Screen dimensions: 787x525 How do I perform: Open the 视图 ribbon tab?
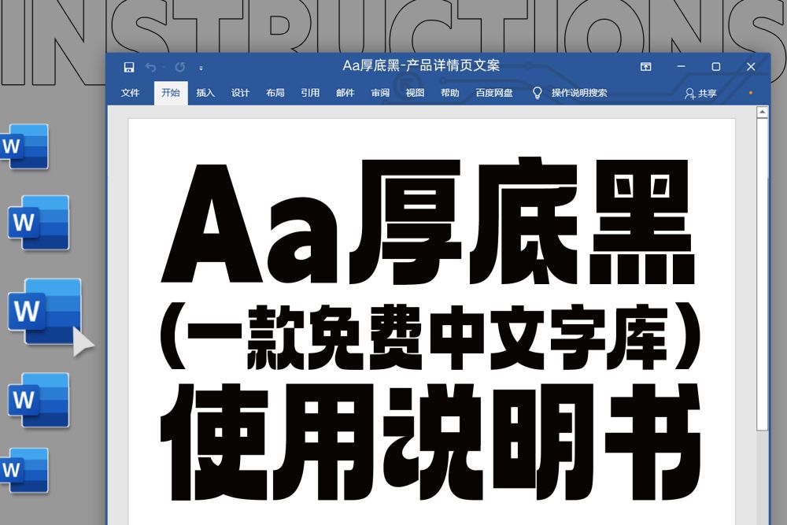coord(413,92)
